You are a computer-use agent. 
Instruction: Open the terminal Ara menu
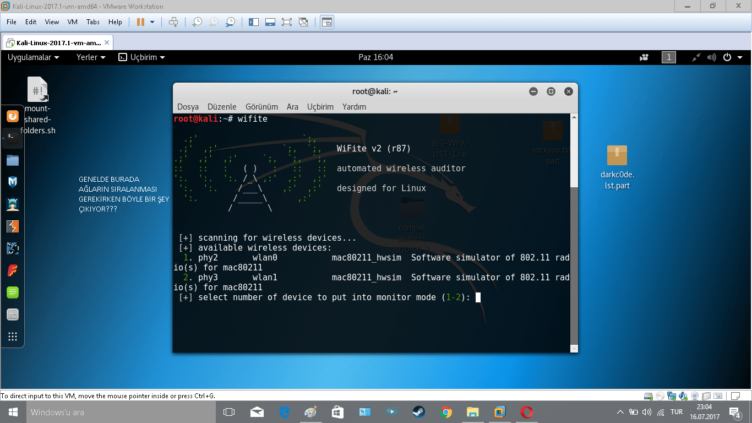[x=292, y=107]
